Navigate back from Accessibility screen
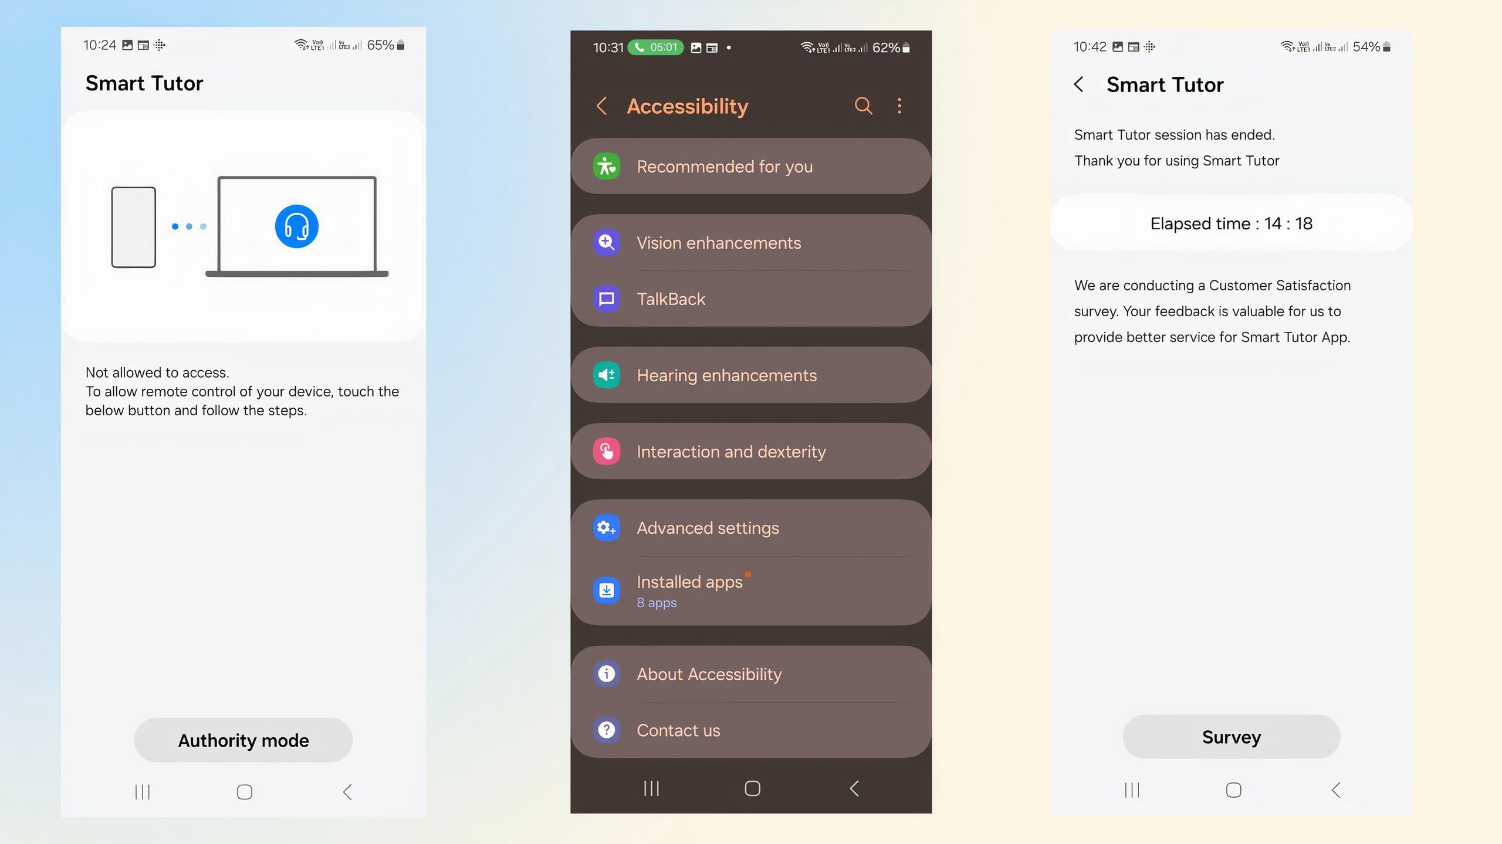The height and width of the screenshot is (844, 1502). click(603, 105)
